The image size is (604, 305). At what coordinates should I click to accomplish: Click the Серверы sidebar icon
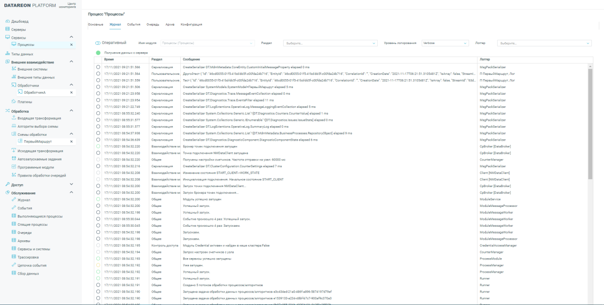tap(8, 29)
